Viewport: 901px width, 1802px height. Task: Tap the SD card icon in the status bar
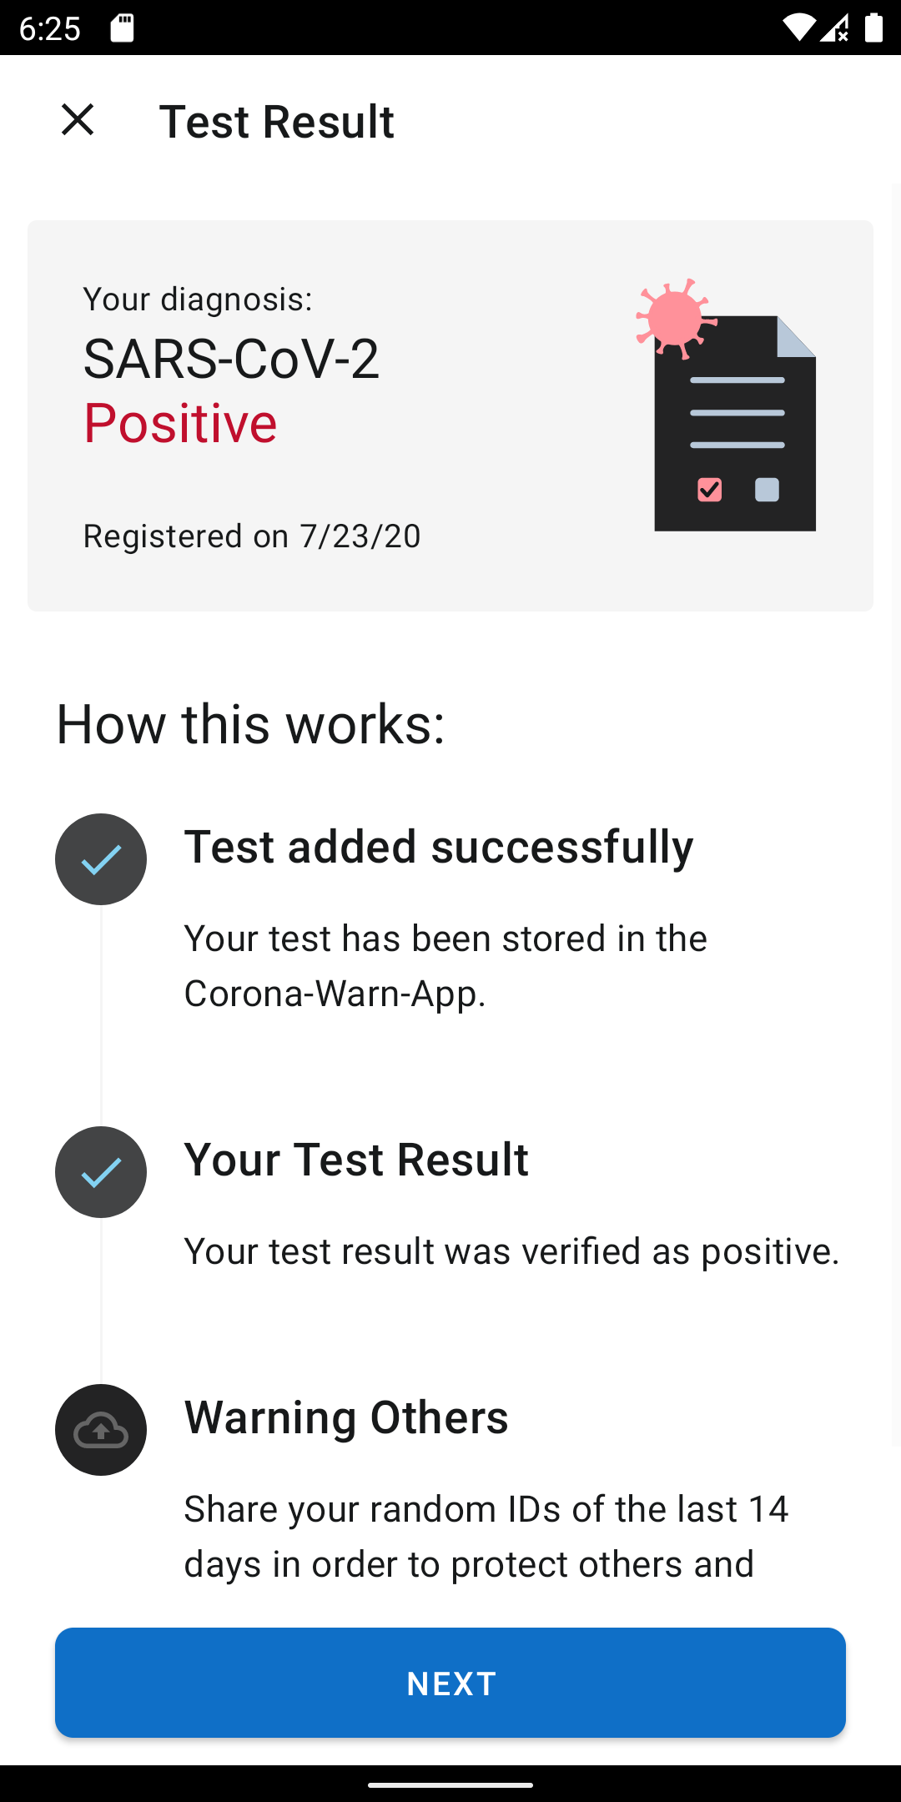pyautogui.click(x=122, y=28)
